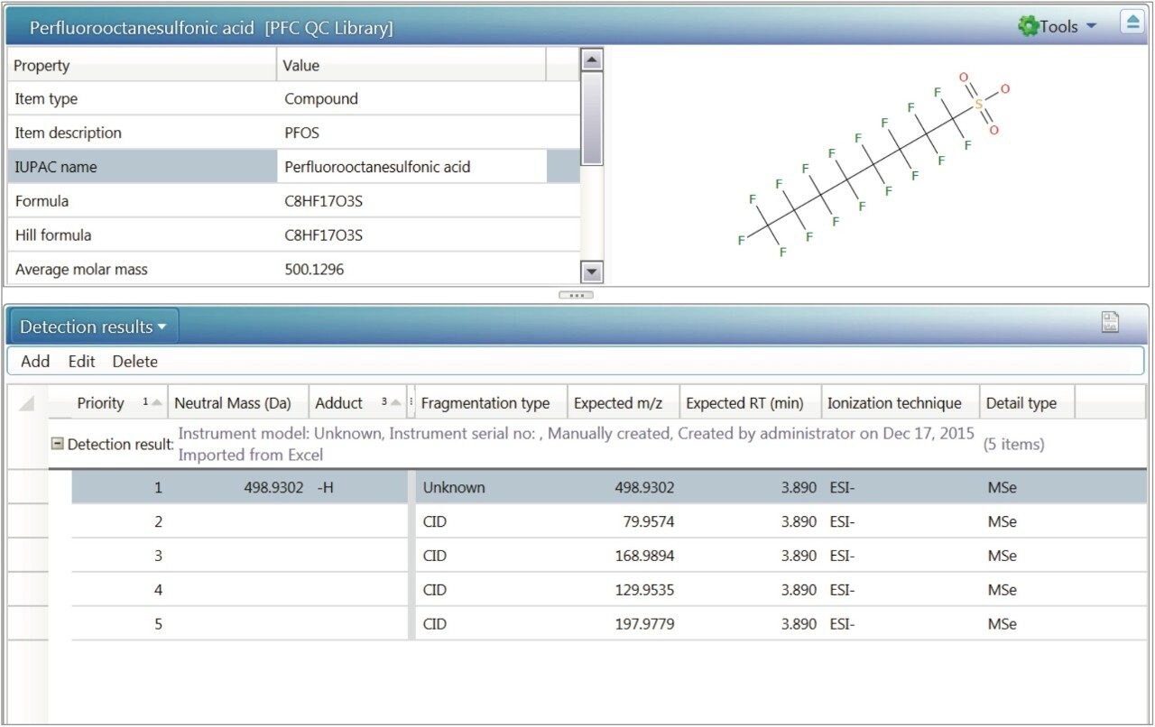This screenshot has height=727, width=1155.
Task: Click the Perfluorooctanesulfonic acid panel title
Action: pos(211,28)
